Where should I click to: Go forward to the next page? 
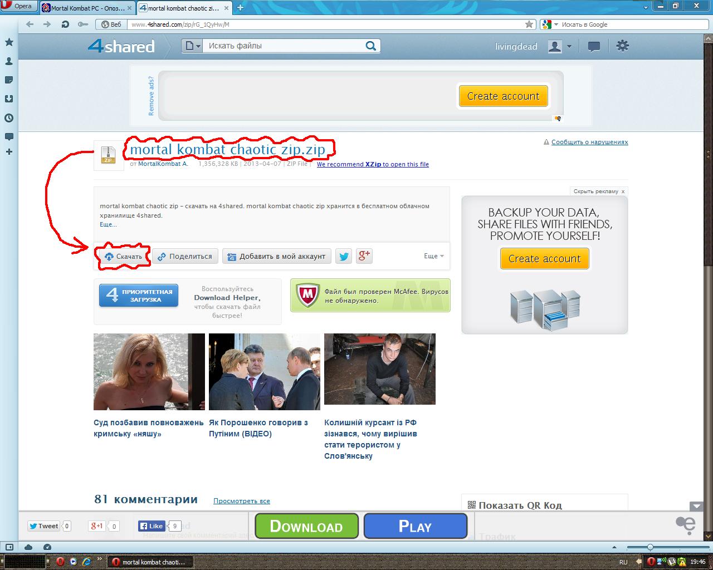pos(47,24)
